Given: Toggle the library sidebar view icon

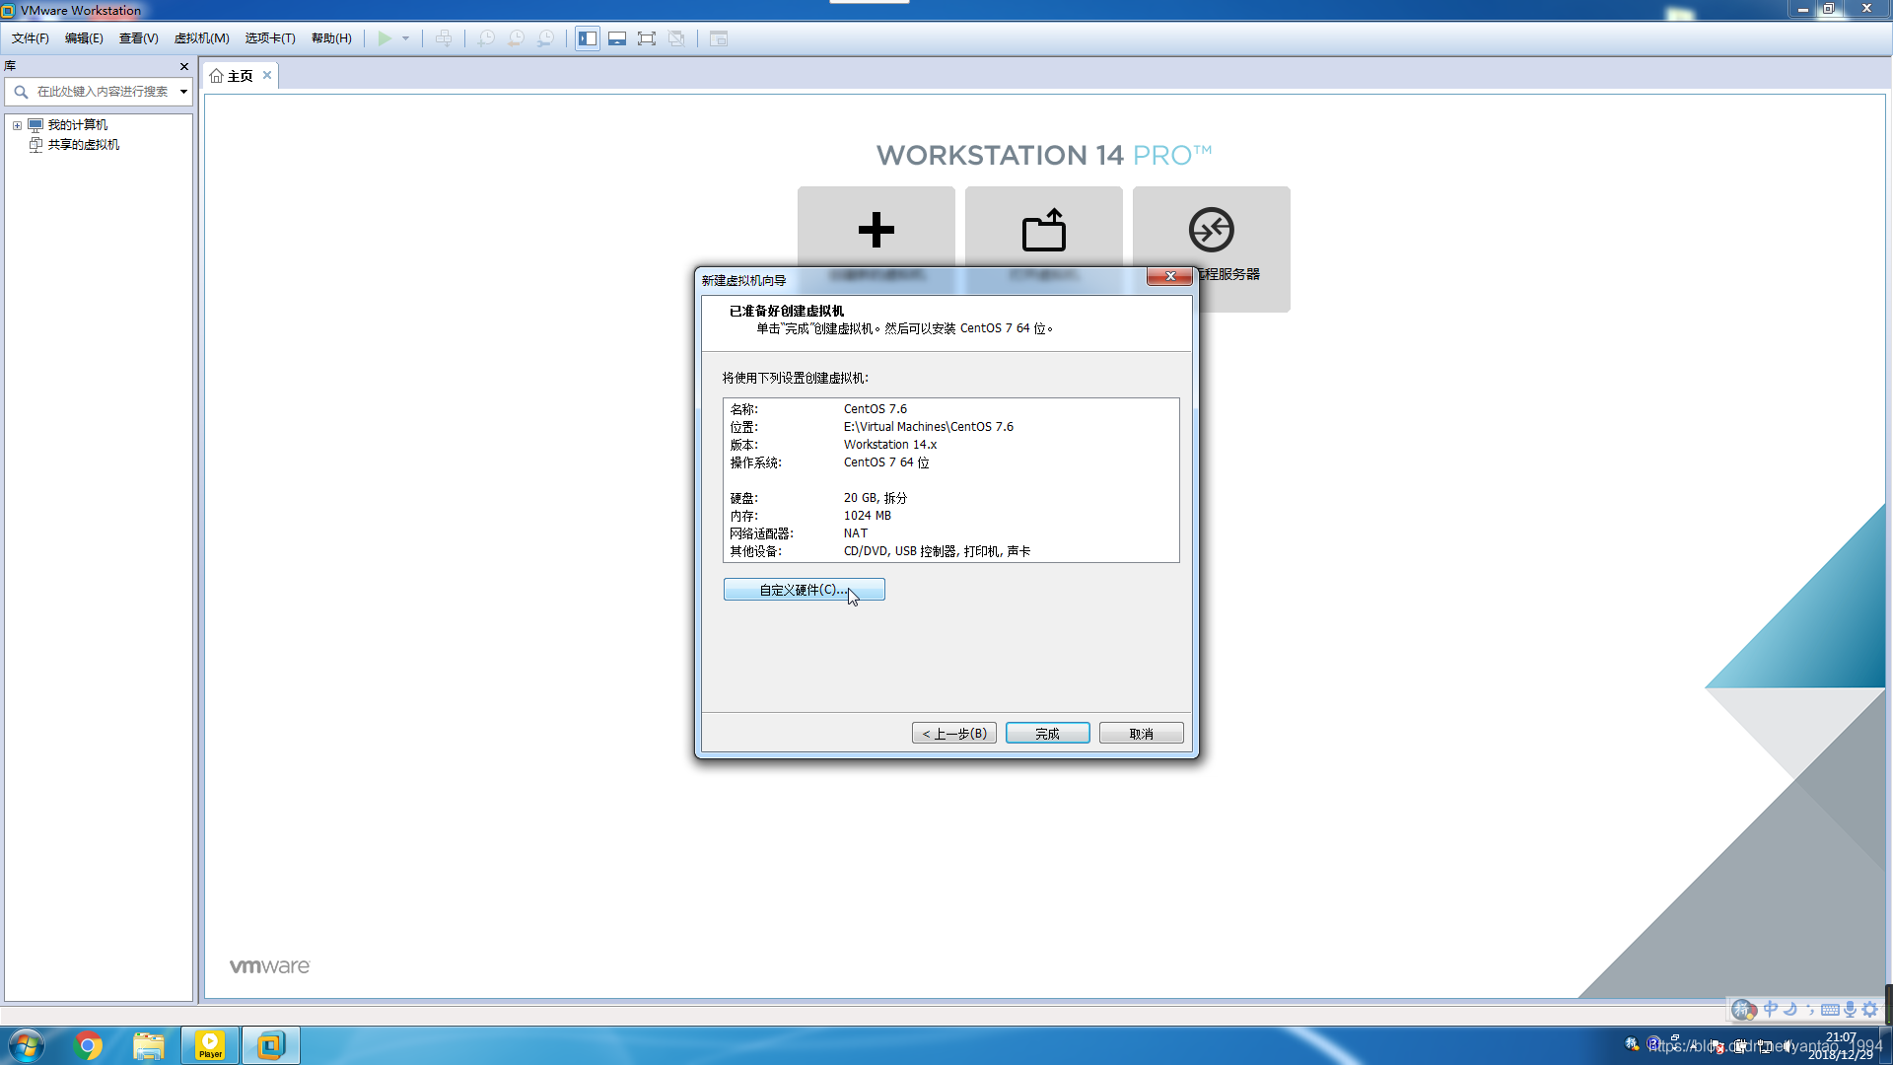Looking at the screenshot, I should point(588,38).
